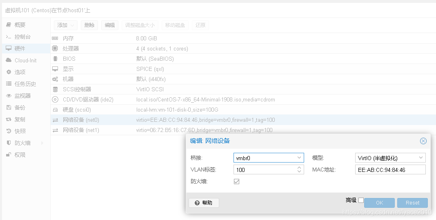Click the network icon in net0 row
The image size is (436, 220).
(55, 120)
